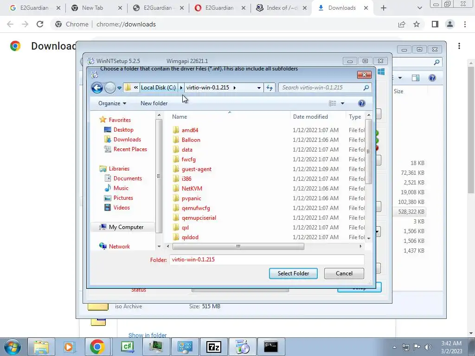Open Documents library
Viewport: 475px width, 356px height.
128,178
